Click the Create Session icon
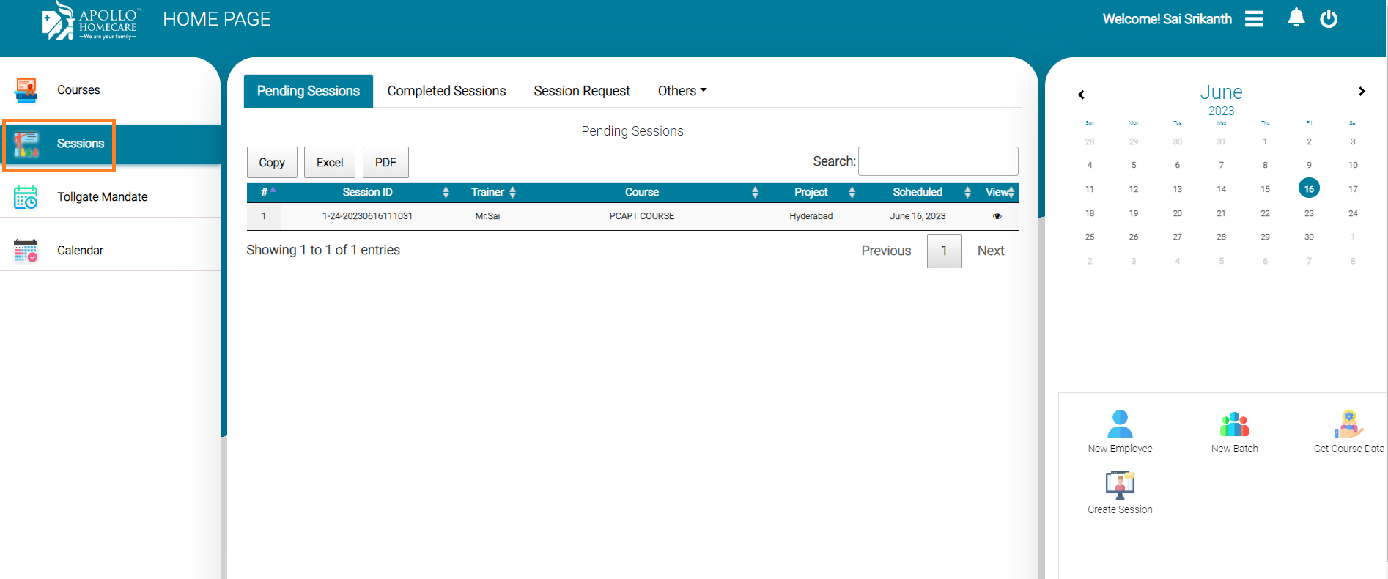 click(1120, 485)
